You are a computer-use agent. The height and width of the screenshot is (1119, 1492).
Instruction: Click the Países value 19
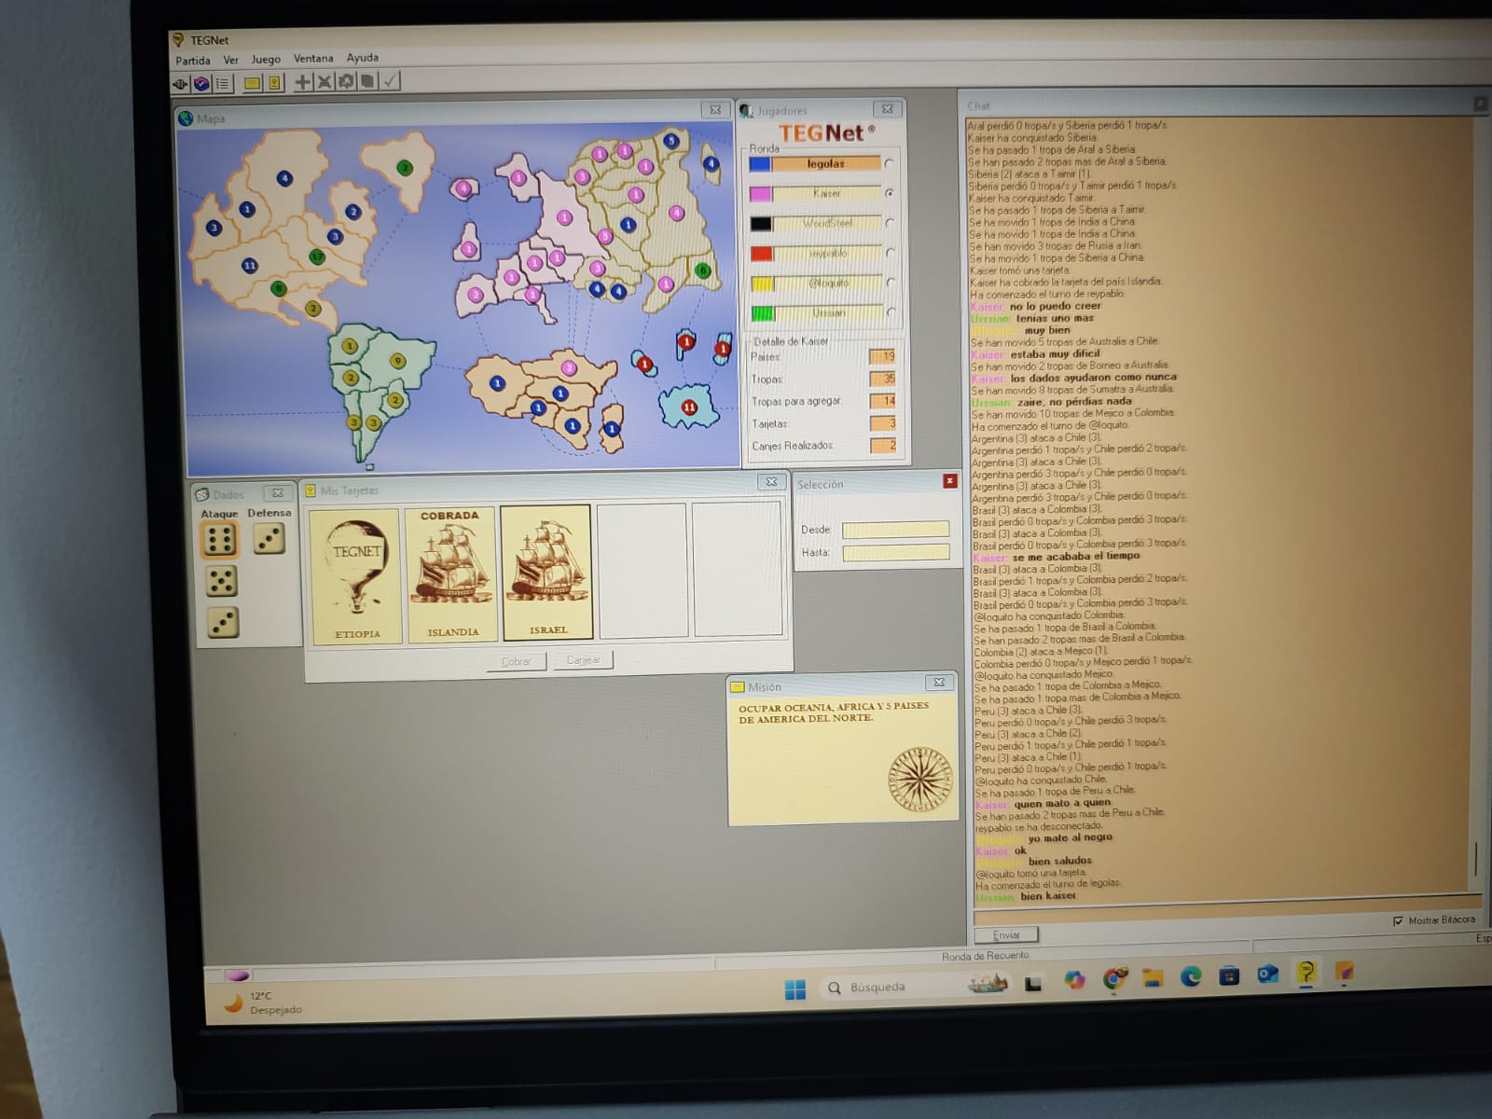pos(882,356)
